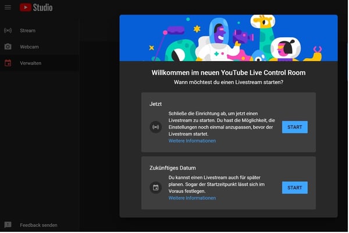This screenshot has height=233, width=349.
Task: Click the colorful banner illustration in dialog
Action: 229,38
